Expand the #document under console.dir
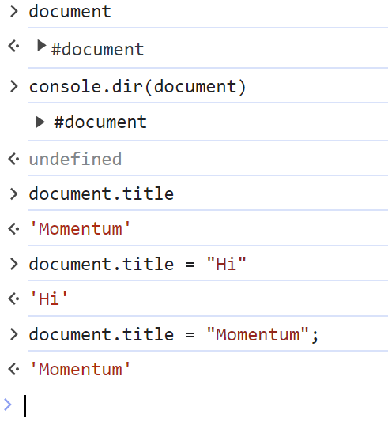 40,122
